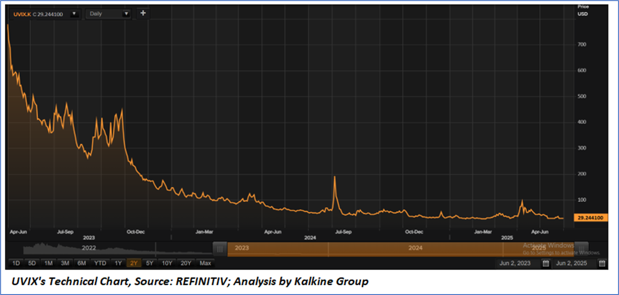Select the 20Y time range
619x295 pixels.
tap(186, 263)
